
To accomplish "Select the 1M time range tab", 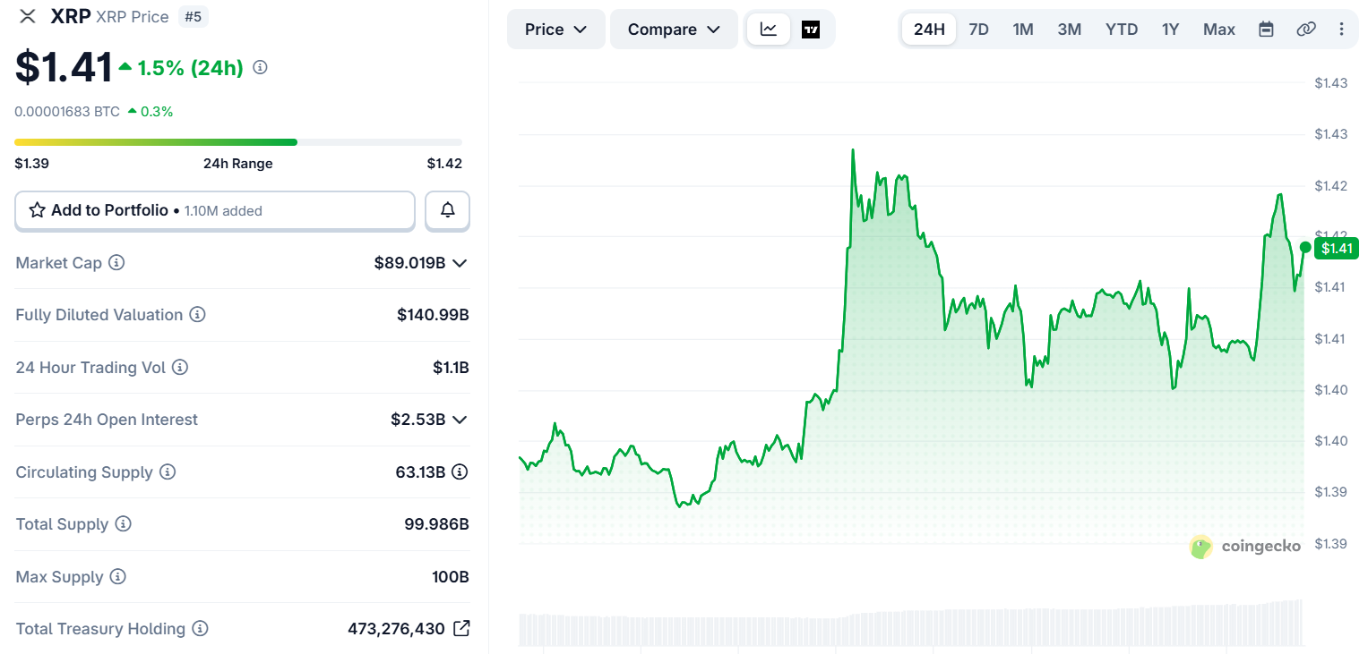I will (1023, 30).
